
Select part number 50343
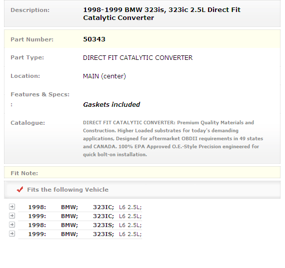tap(94, 39)
